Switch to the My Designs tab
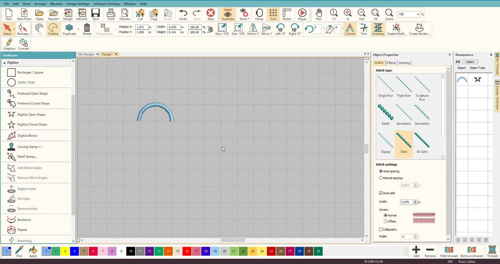 86,54
